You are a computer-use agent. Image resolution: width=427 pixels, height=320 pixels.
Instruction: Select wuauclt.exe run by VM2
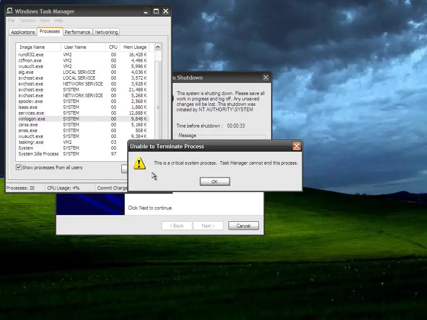coord(83,66)
